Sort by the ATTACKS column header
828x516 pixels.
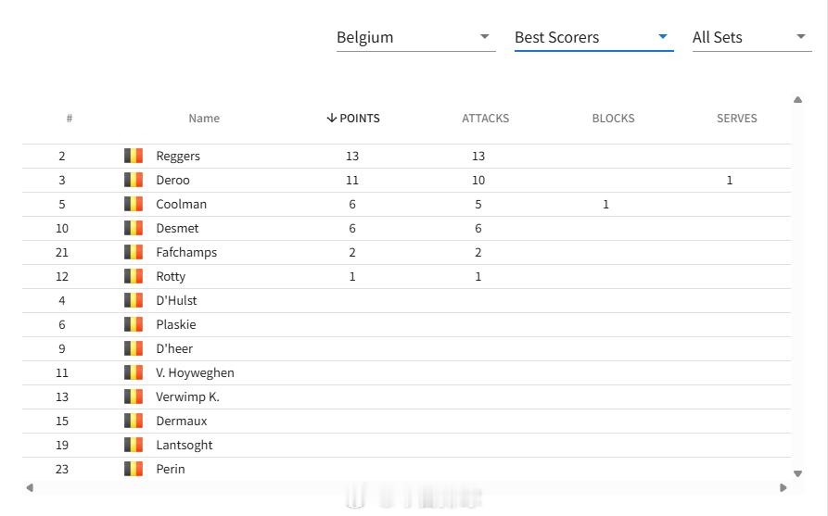pos(485,119)
